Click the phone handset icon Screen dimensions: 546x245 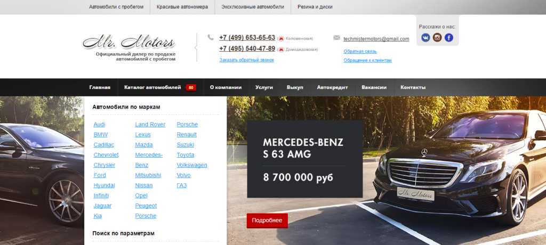(210, 37)
